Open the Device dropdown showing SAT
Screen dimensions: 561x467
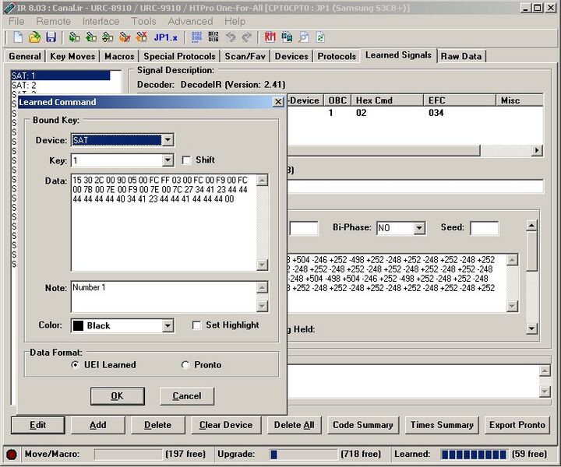168,139
